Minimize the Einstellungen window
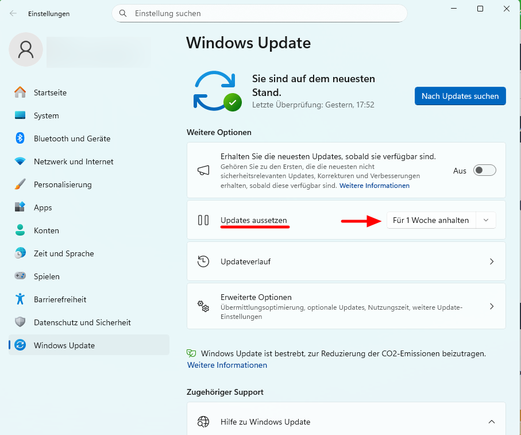Viewport: 521px width, 435px height. (x=454, y=9)
